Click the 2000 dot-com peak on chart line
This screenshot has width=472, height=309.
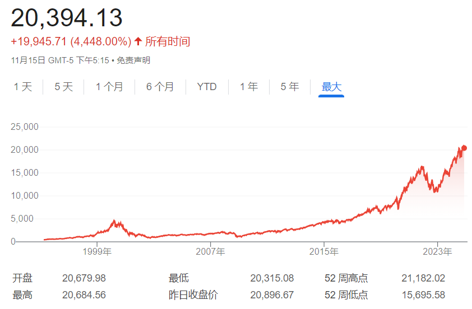[x=114, y=221]
